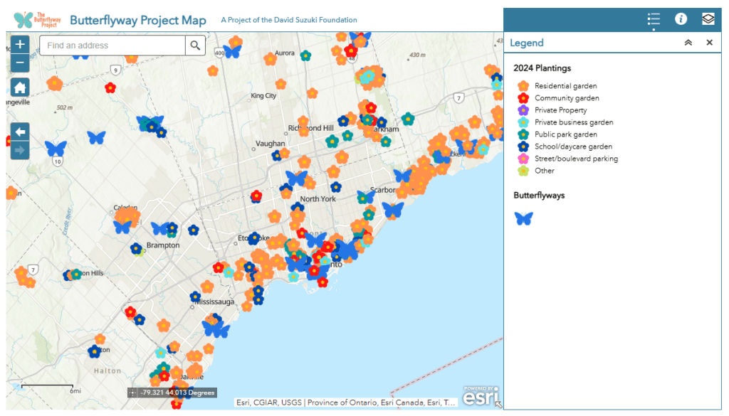Viewport: 729px width, 416px height.
Task: Click the search magnifier button
Action: click(x=195, y=46)
